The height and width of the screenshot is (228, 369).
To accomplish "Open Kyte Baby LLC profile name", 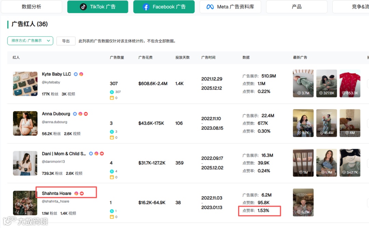I will point(56,74).
